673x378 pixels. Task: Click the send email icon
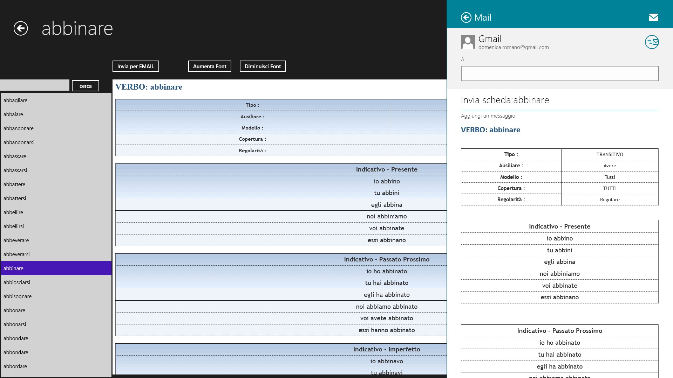pos(652,42)
